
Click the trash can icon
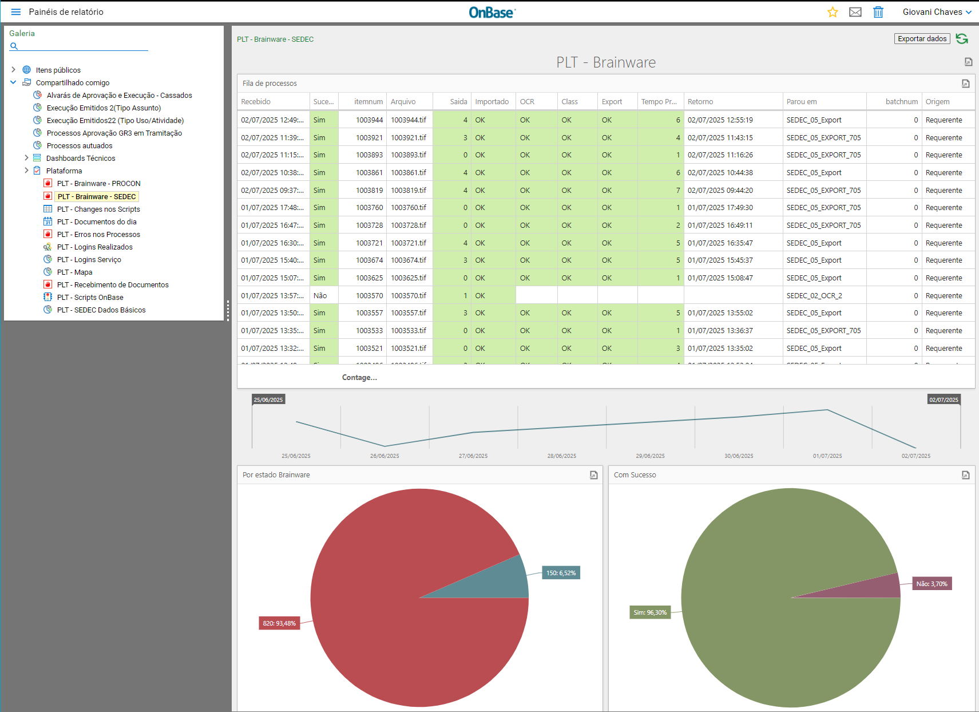pos(878,12)
